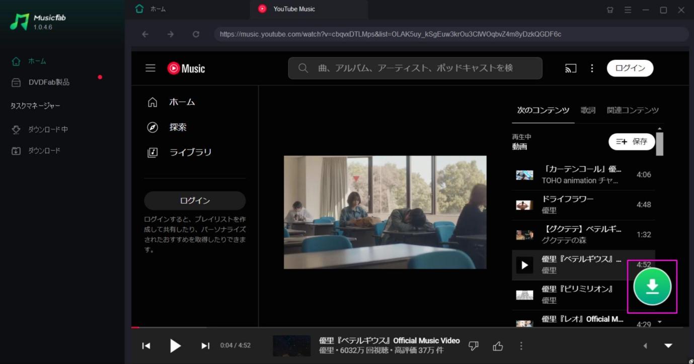The height and width of the screenshot is (364, 694).
Task: Open ダウンロード中 task list
Action: 40,129
